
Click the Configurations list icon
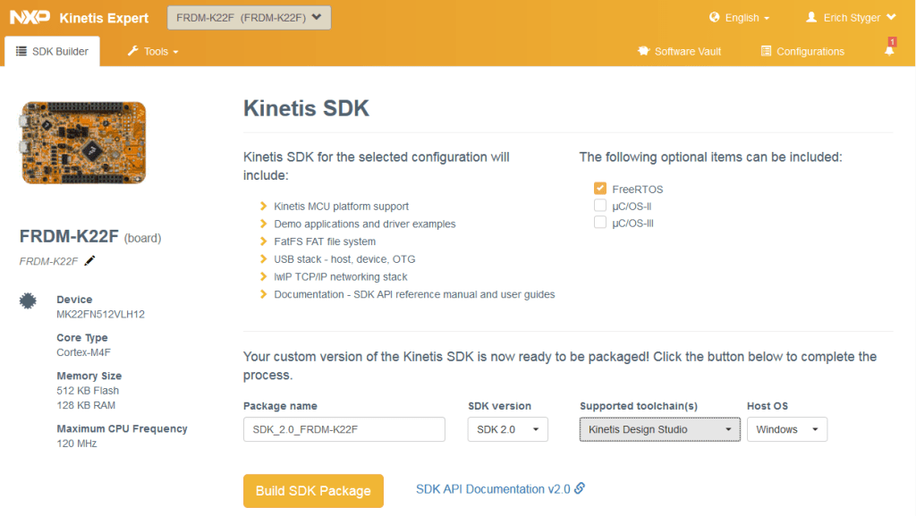point(766,51)
